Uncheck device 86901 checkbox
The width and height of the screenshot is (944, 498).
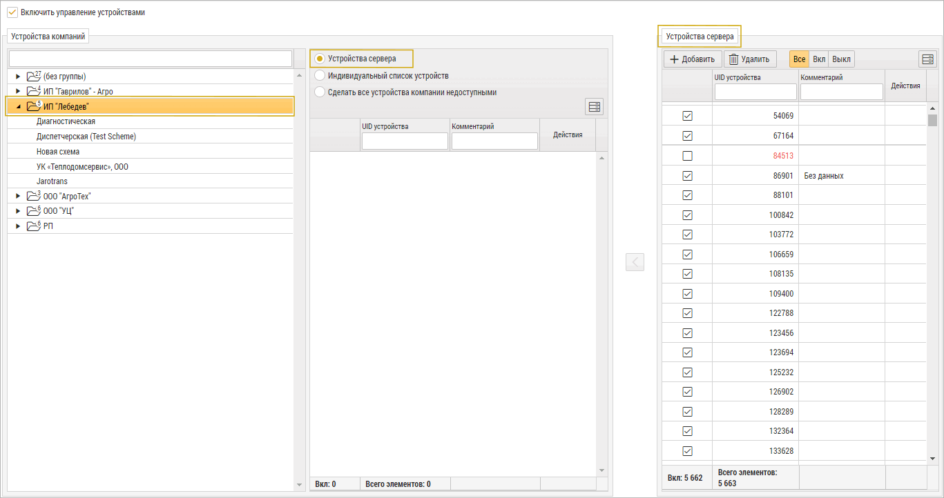pyautogui.click(x=687, y=176)
